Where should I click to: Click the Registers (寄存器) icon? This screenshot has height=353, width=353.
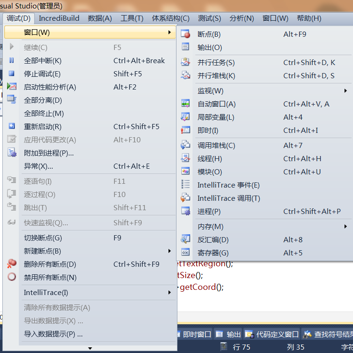(x=185, y=252)
